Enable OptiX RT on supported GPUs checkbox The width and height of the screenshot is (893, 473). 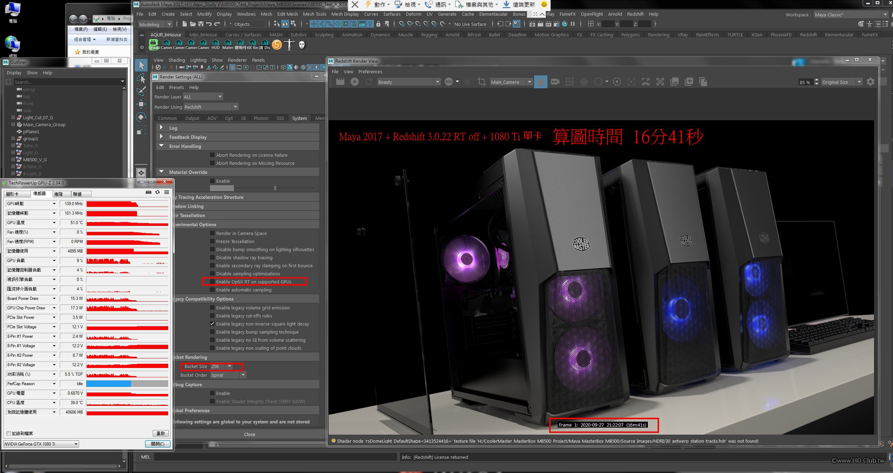212,282
